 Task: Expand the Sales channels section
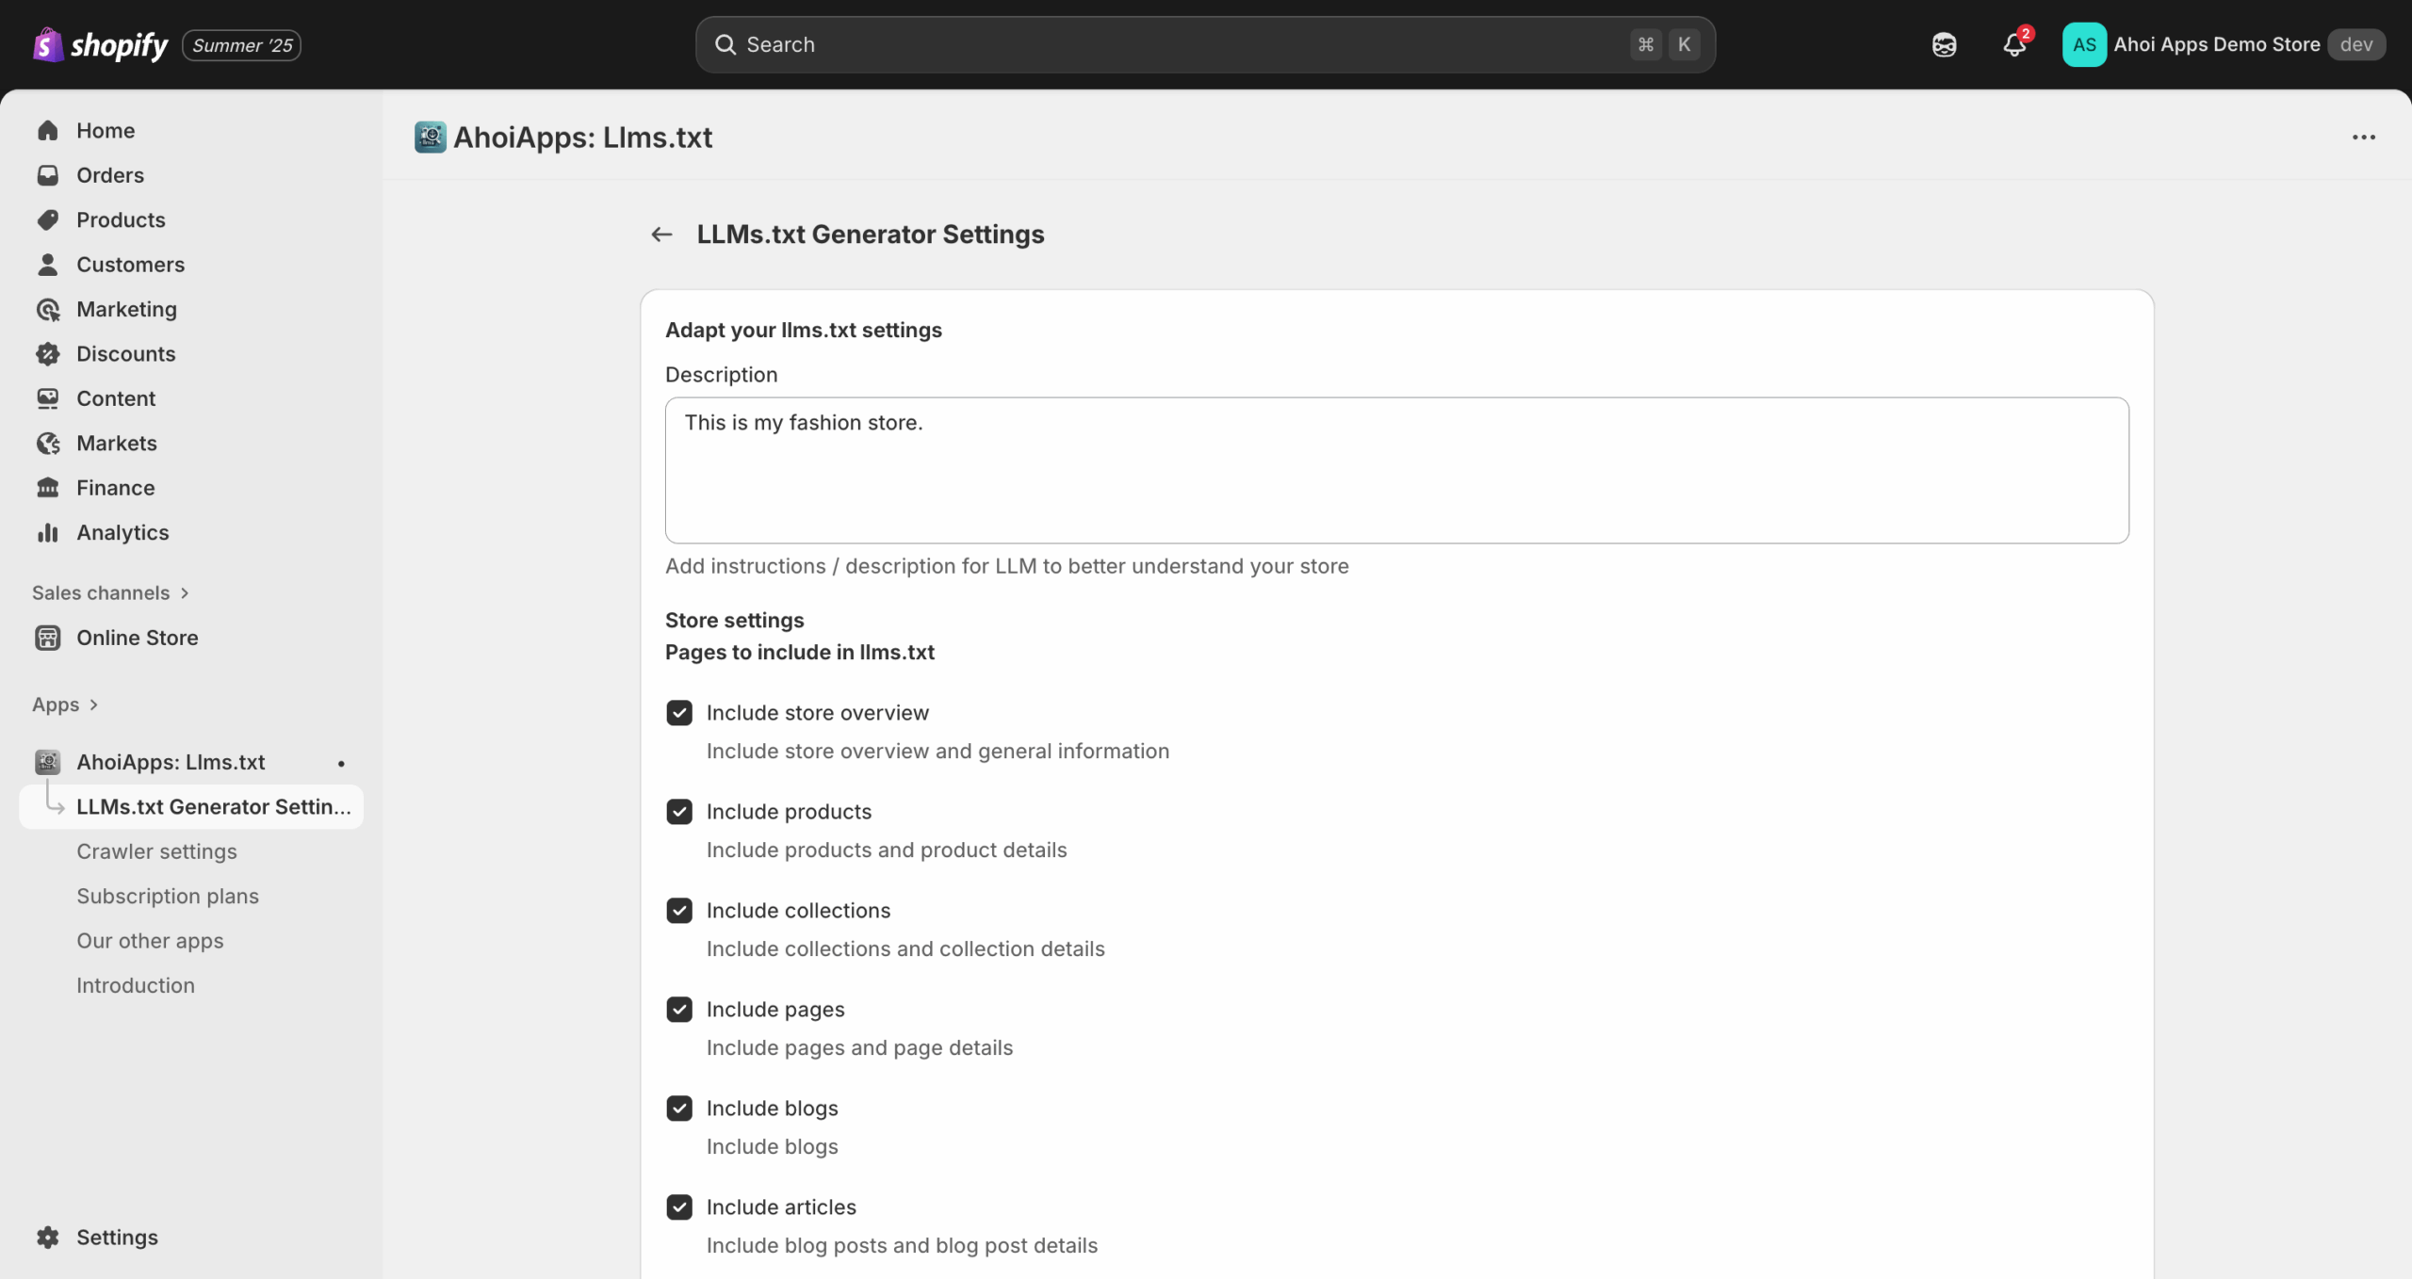tap(111, 592)
